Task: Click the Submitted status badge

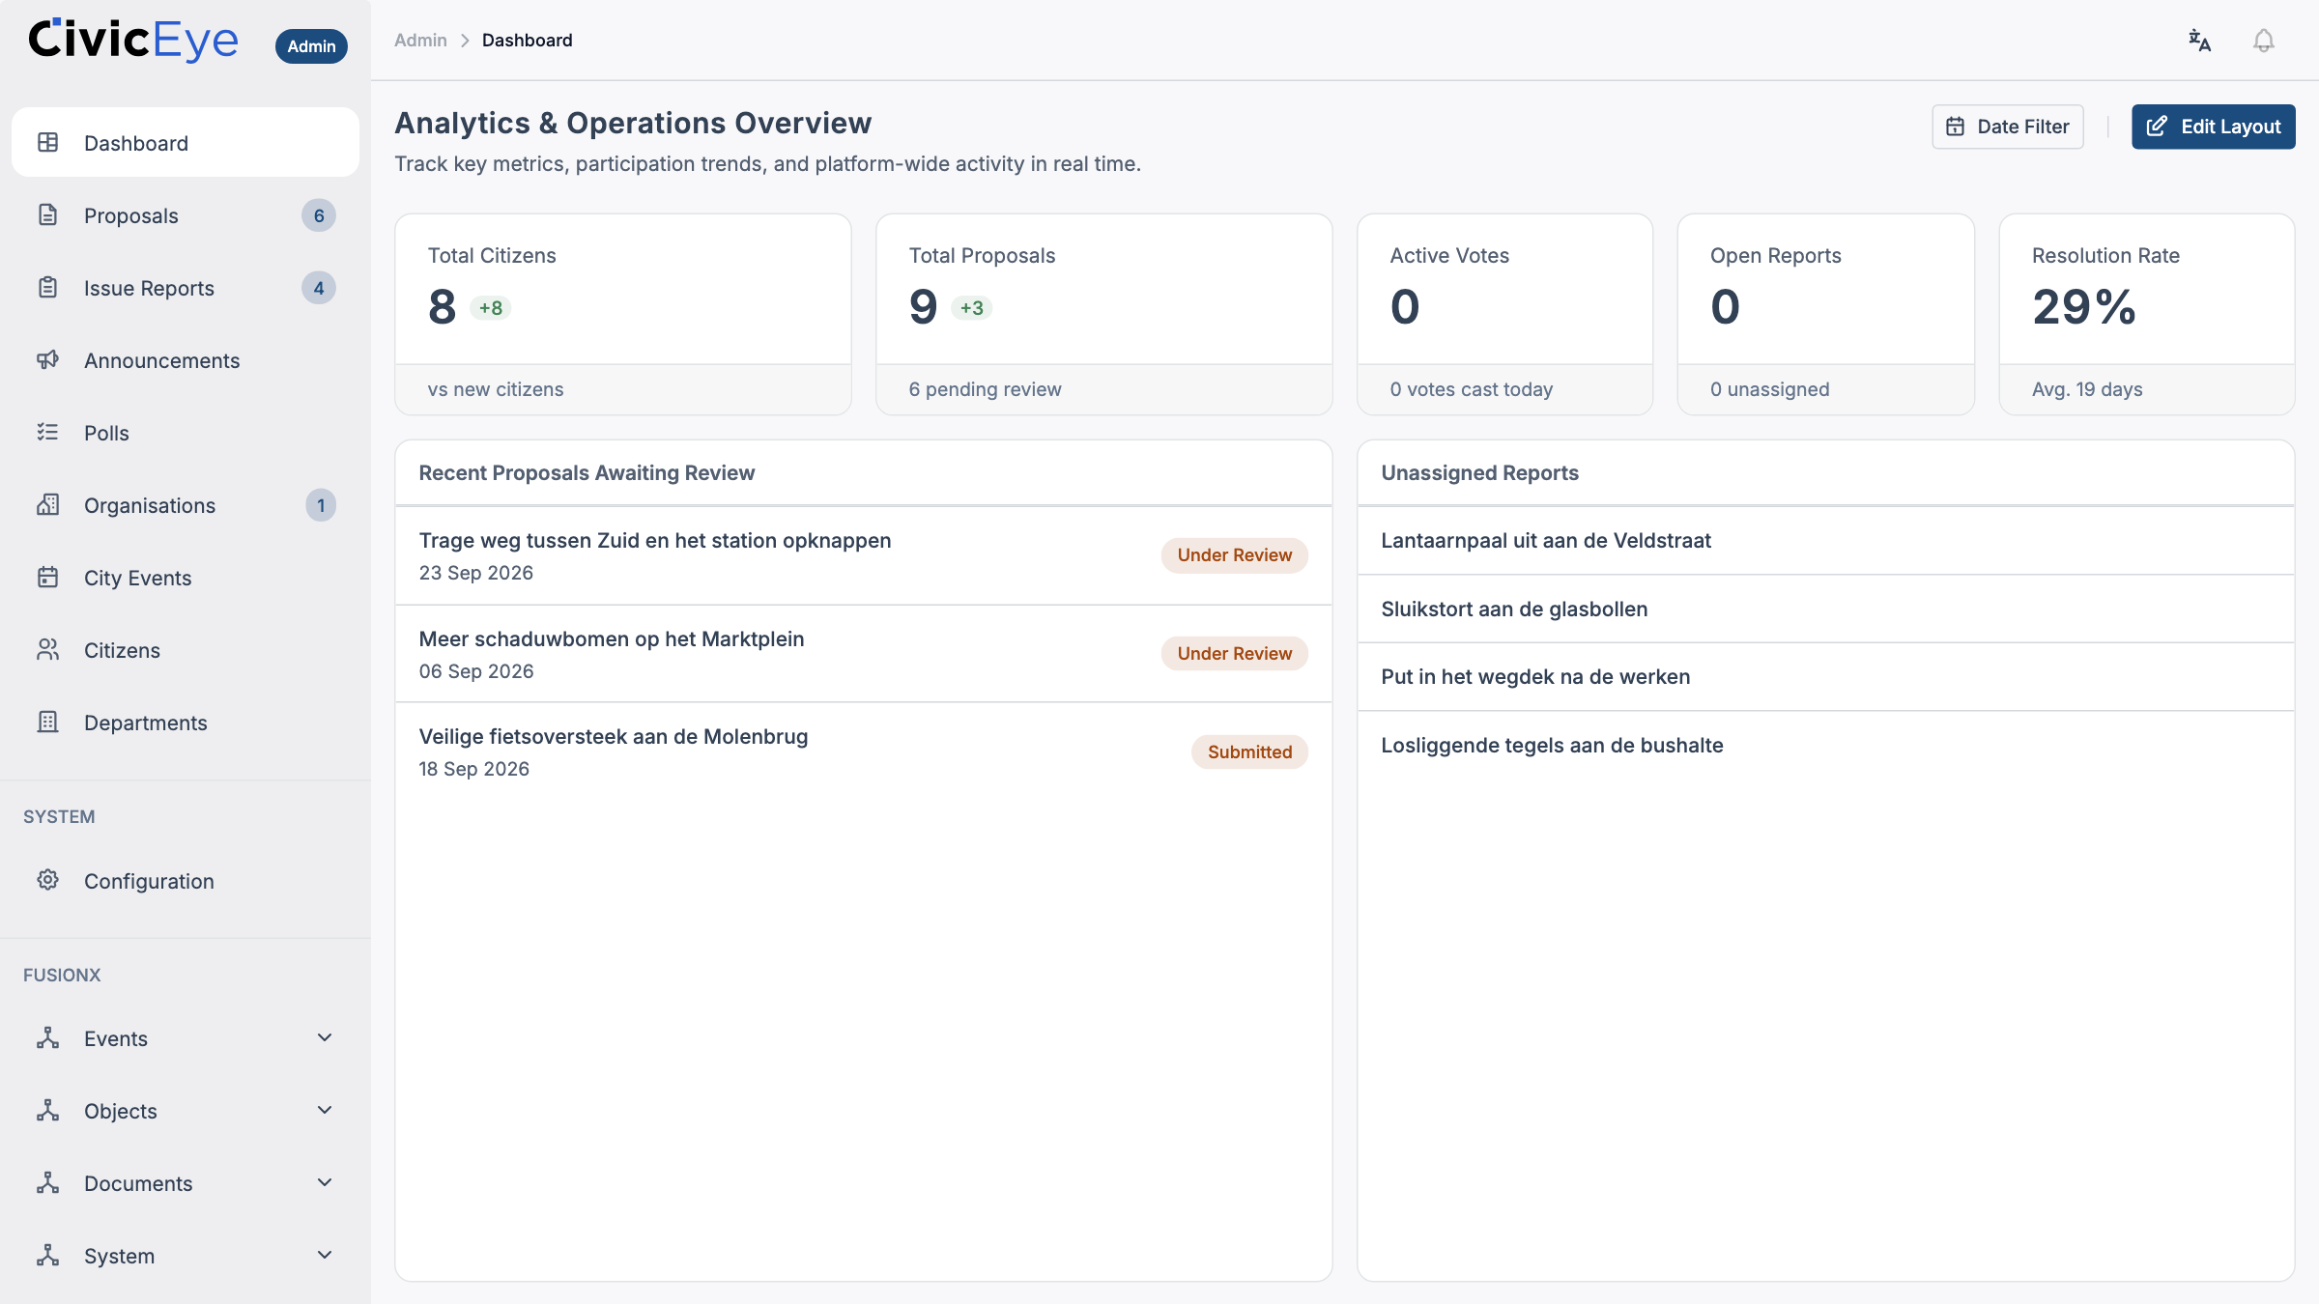Action: tap(1249, 751)
